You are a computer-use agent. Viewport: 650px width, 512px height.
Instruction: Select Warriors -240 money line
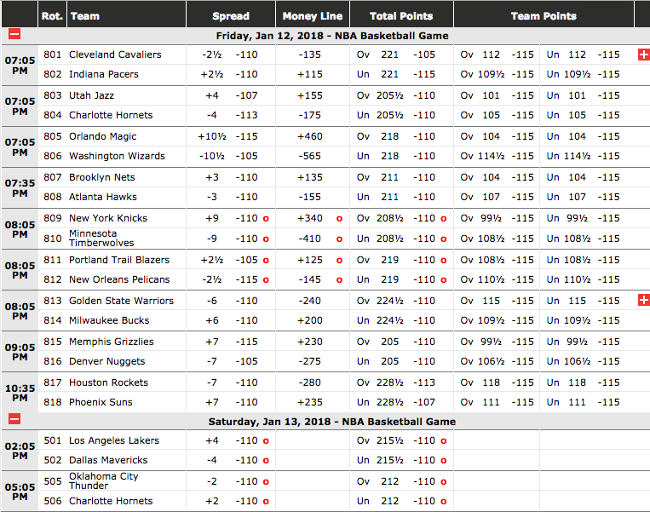pyautogui.click(x=310, y=301)
